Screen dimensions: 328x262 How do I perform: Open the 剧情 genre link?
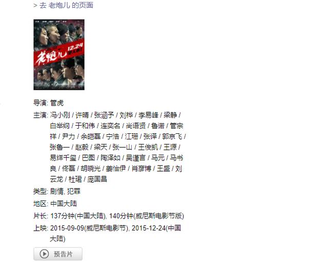[57, 191]
